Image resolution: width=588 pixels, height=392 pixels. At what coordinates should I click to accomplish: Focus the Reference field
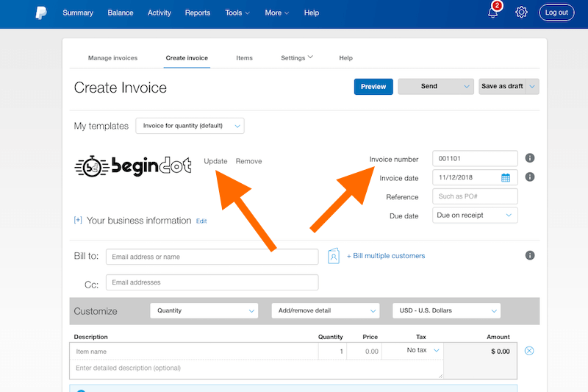pyautogui.click(x=475, y=196)
